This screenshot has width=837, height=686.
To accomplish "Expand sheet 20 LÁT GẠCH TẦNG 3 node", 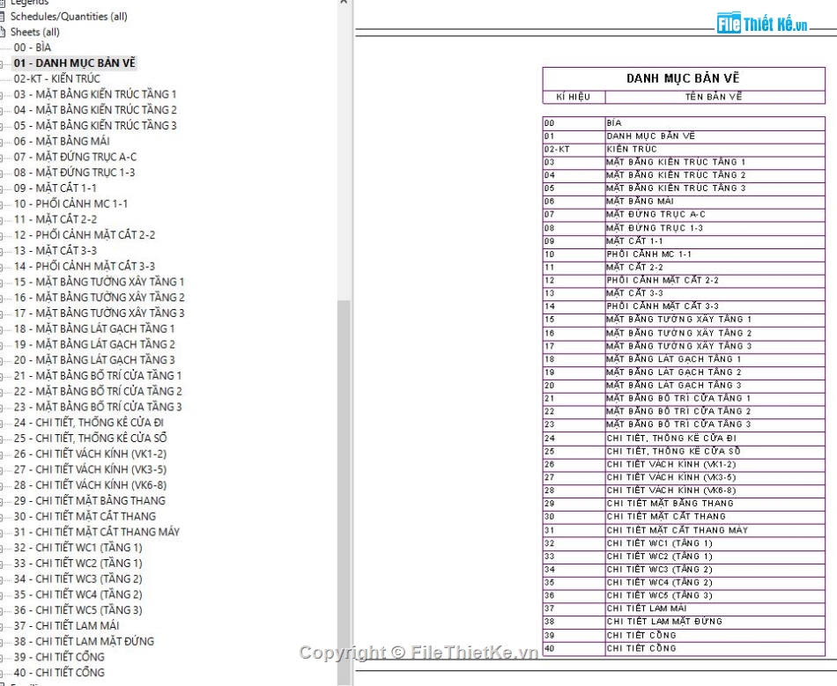I will [x=2, y=360].
